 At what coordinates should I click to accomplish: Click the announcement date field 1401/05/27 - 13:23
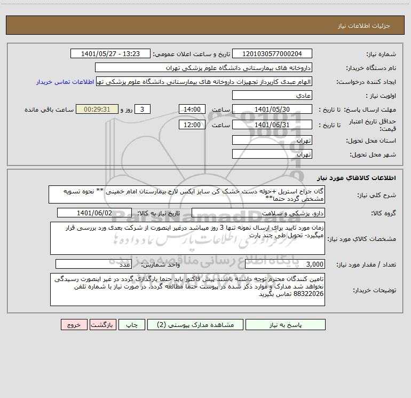[110, 54]
